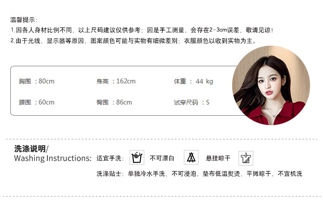The height and width of the screenshot is (206, 323).
Task: Click the 洗涤说明 heading
Action: tap(31, 148)
